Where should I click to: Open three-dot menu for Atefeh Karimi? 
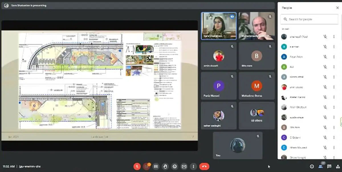point(334,97)
